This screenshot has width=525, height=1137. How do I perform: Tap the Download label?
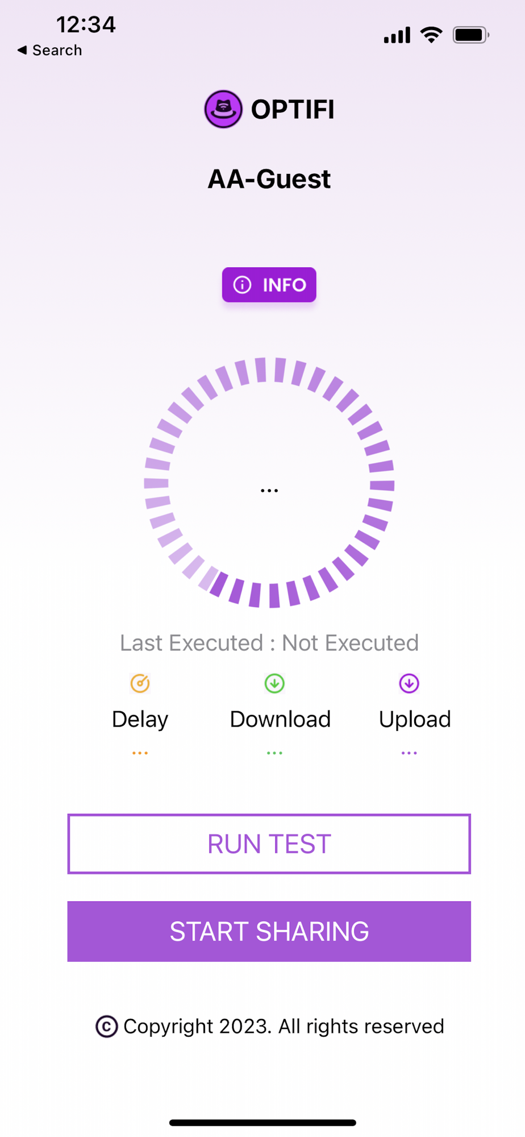coord(280,720)
